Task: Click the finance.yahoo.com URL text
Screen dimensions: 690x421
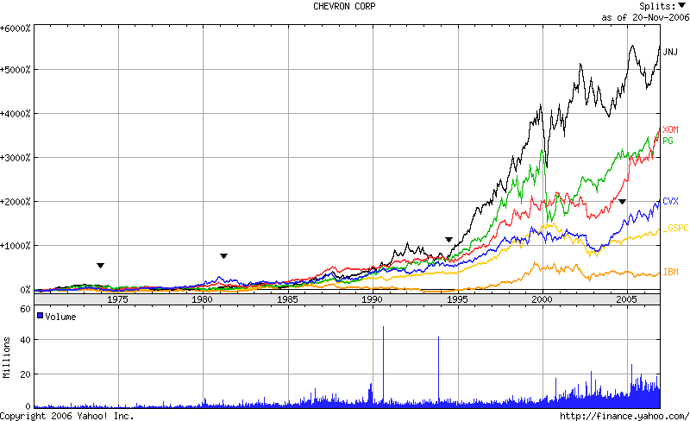Action: (x=624, y=416)
